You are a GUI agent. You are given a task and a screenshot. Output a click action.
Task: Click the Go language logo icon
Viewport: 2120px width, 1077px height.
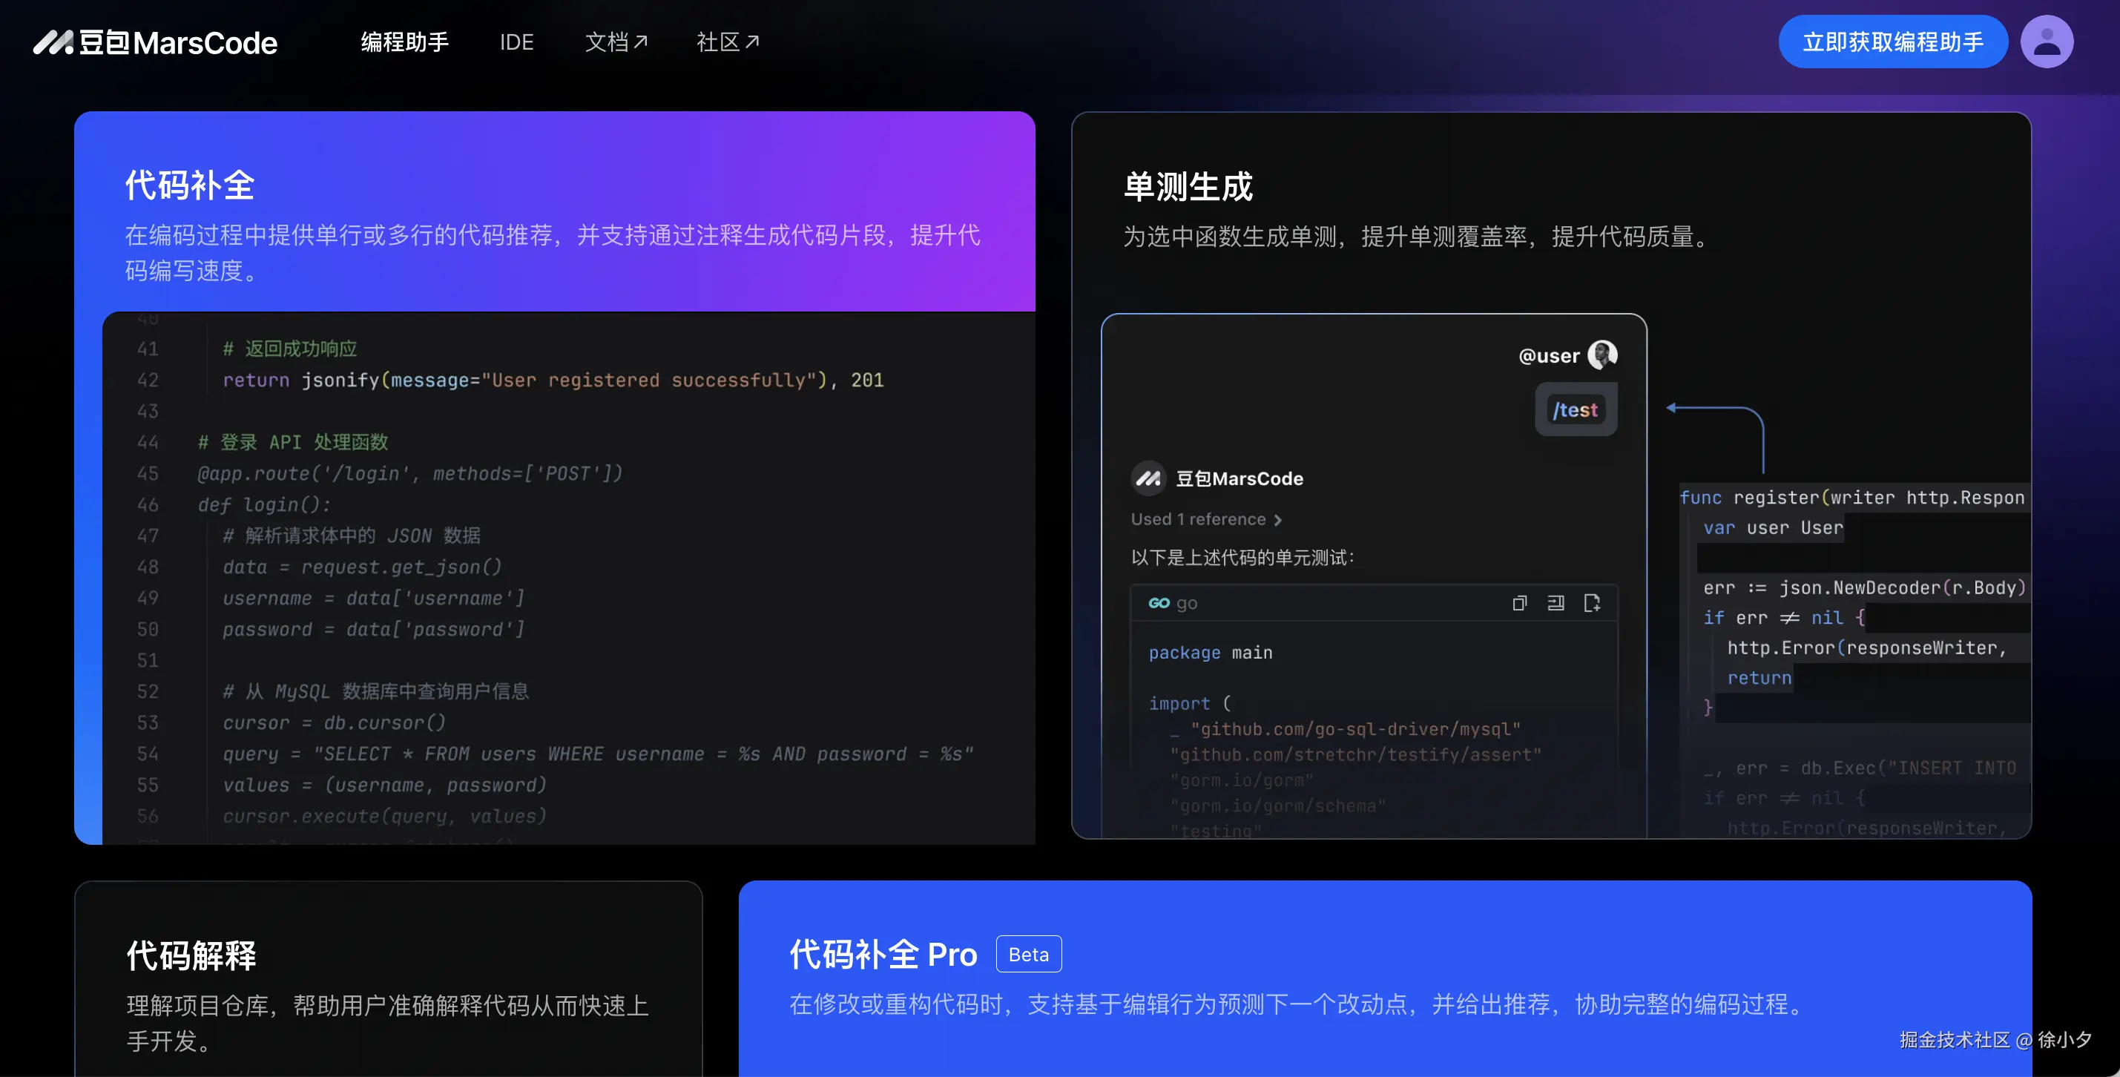[x=1159, y=603]
